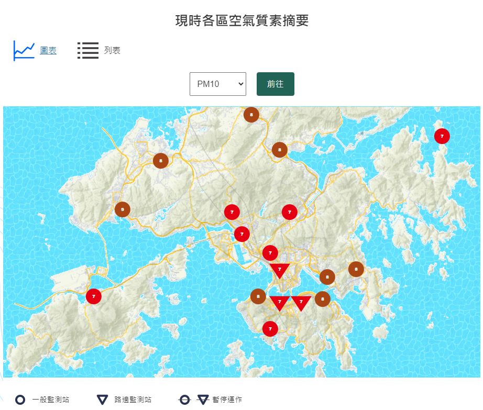Select the roadside triangle marker in Kowloon
This screenshot has width=483, height=410.
pyautogui.click(x=279, y=270)
